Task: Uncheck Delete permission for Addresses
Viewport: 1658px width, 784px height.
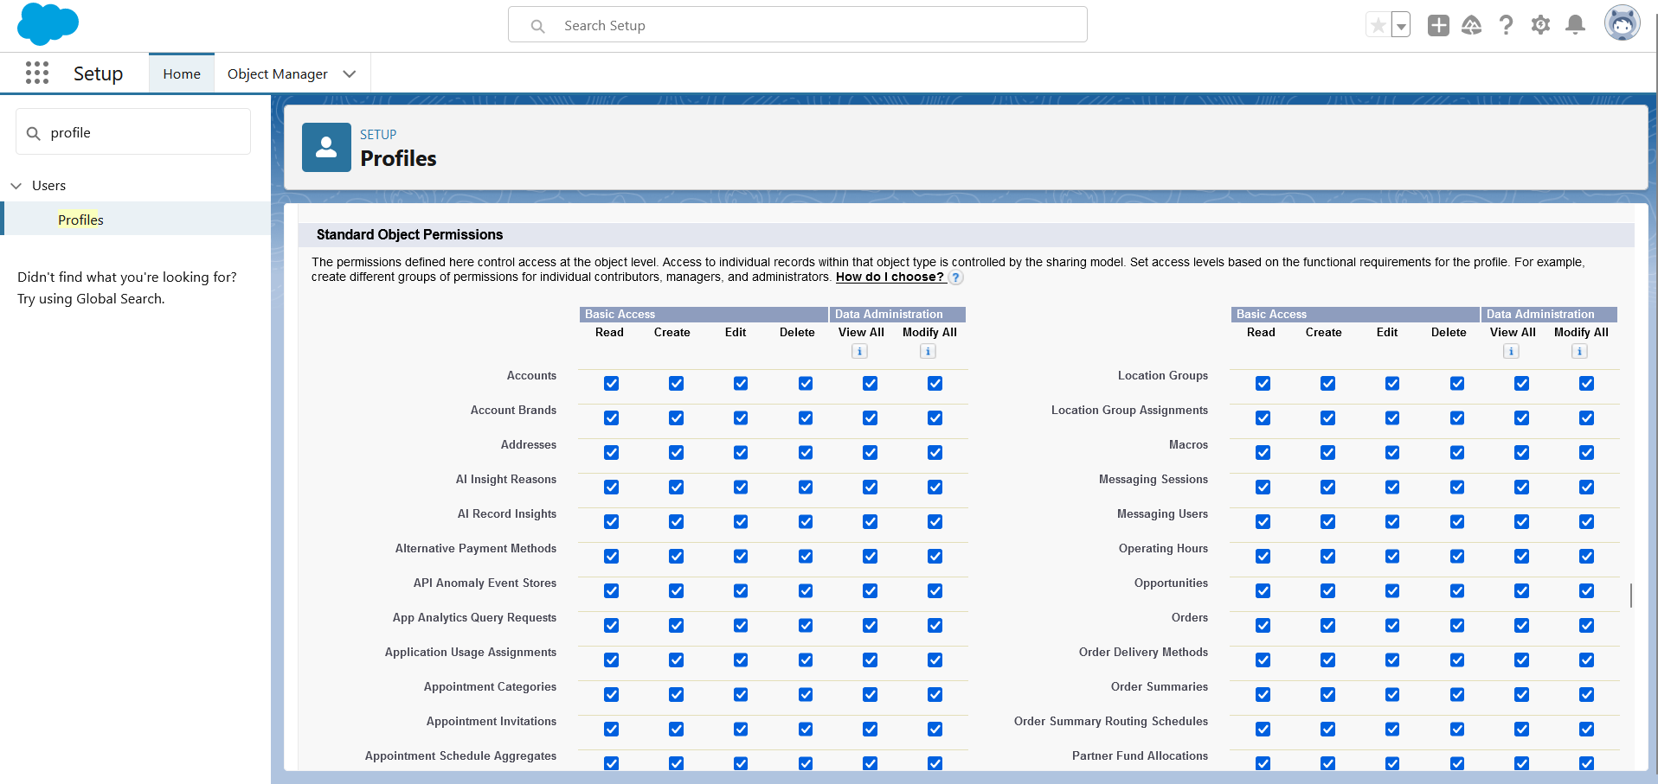Action: pyautogui.click(x=806, y=453)
